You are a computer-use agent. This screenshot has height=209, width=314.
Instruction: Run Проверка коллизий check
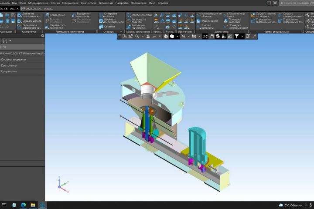point(232,21)
